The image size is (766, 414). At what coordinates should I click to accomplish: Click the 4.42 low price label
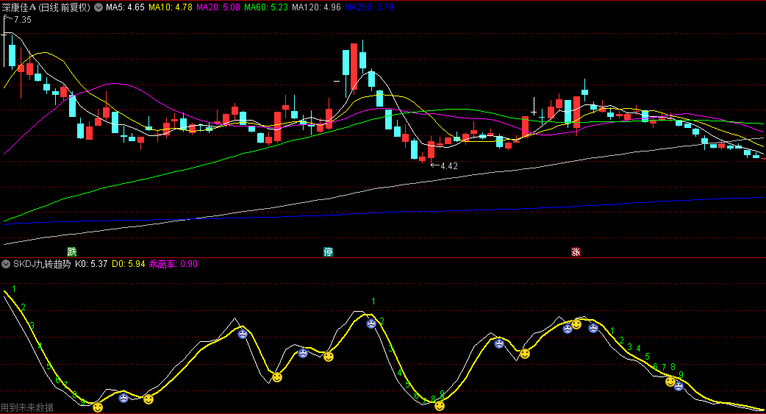(x=449, y=166)
